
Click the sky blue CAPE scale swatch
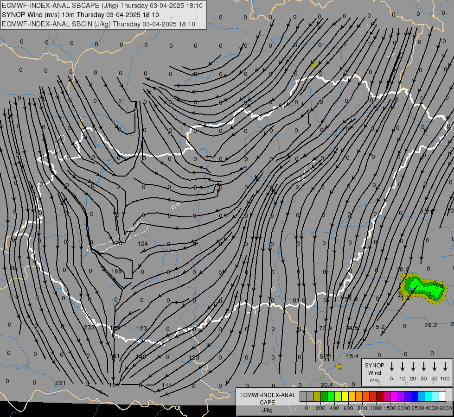point(421,397)
